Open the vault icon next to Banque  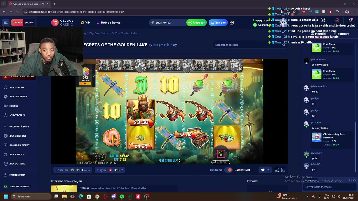coord(232,23)
